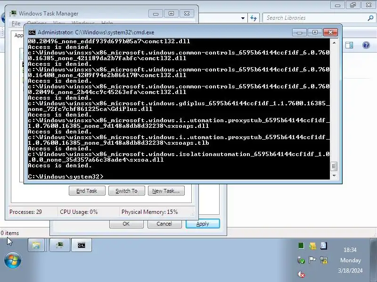Expand the address bar history dropdown arrow

point(243,18)
